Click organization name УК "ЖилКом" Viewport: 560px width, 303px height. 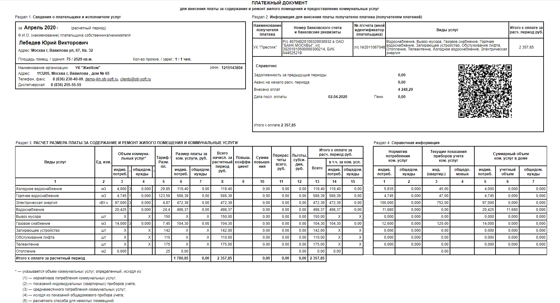click(88, 68)
